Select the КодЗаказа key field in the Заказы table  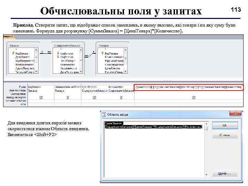(22, 53)
